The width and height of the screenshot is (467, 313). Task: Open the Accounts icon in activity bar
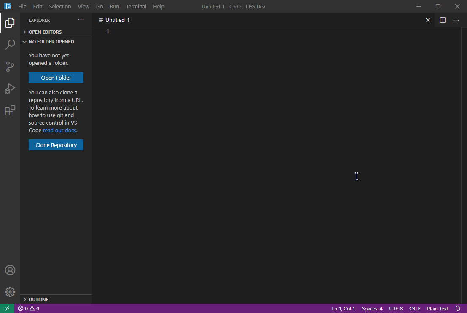tap(10, 270)
